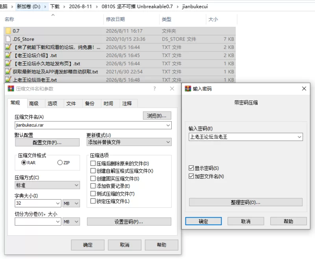
Task: Navigate to 新加卷 (D:) in breadcrumb
Action: pos(28,7)
